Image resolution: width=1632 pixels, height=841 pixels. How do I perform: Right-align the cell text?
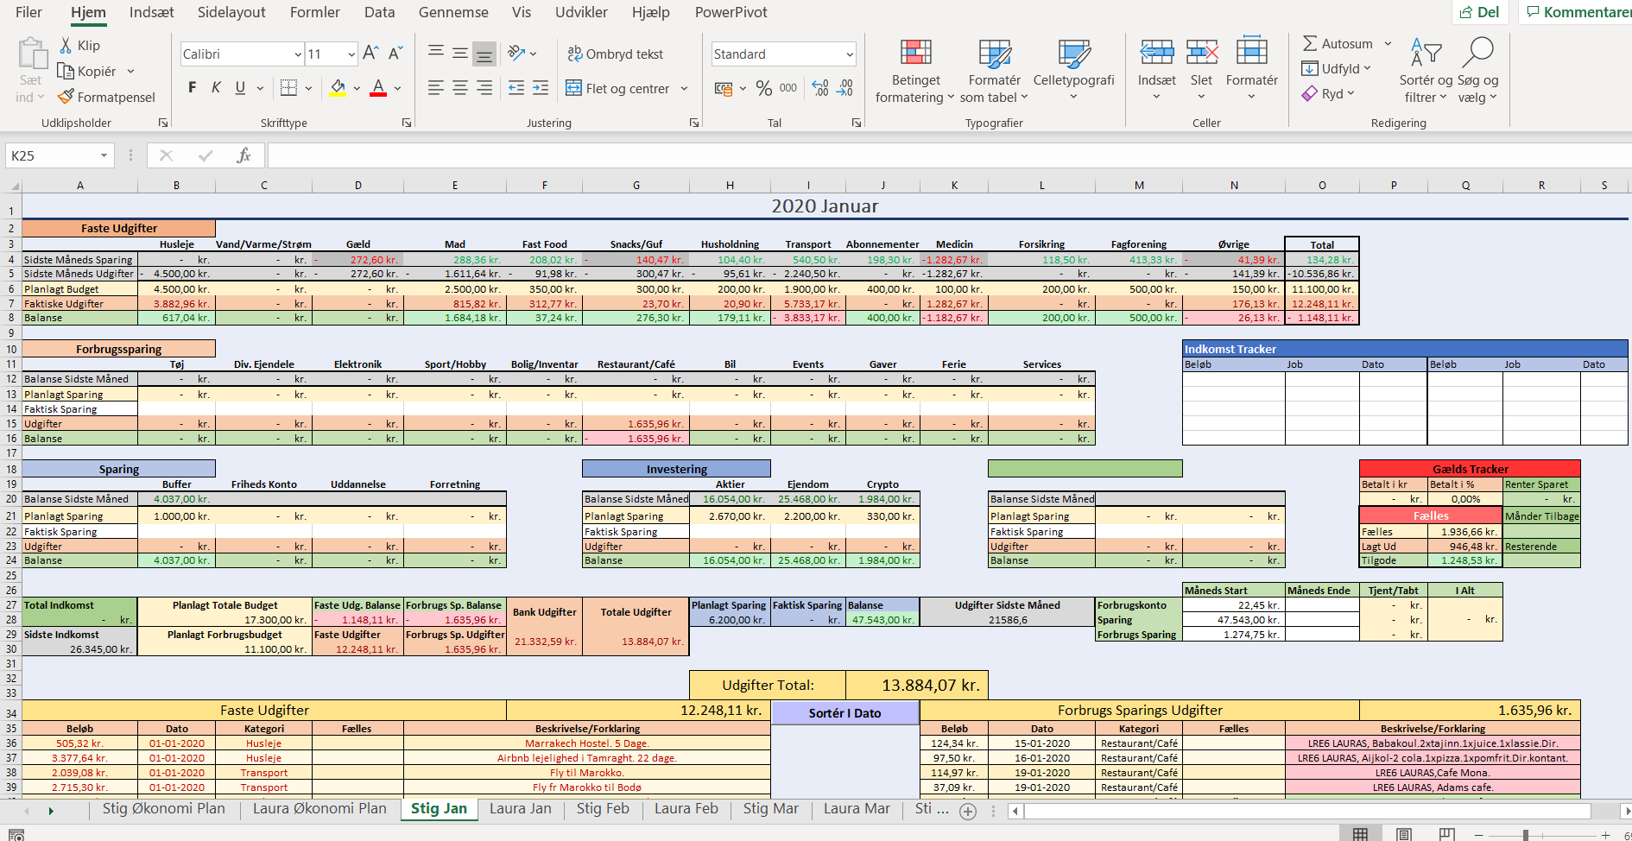click(484, 87)
